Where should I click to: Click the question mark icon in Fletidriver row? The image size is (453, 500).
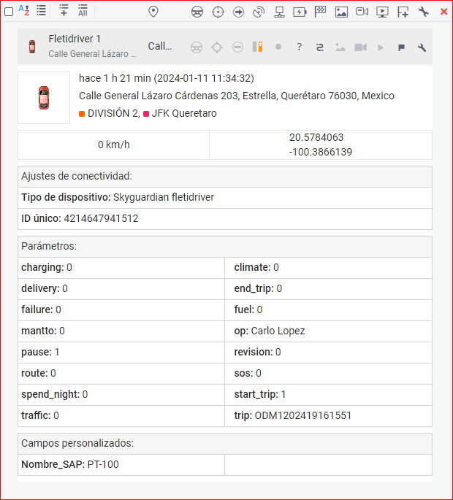(x=299, y=47)
